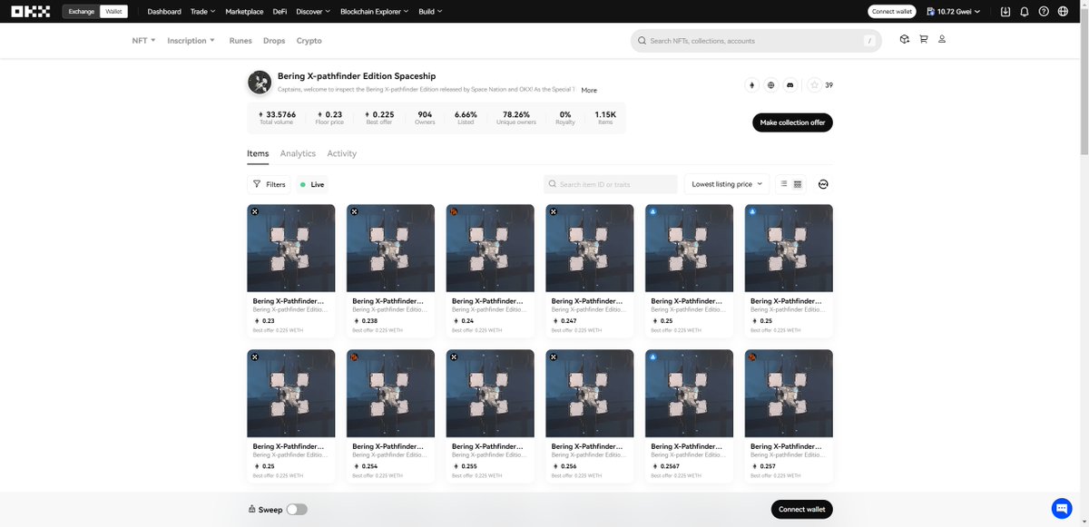Click the marketplace badge on the 0.254 card
Image resolution: width=1089 pixels, height=527 pixels.
tap(354, 356)
